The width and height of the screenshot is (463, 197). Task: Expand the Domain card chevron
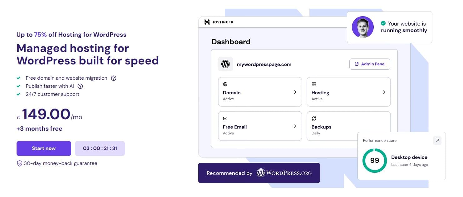tap(295, 92)
